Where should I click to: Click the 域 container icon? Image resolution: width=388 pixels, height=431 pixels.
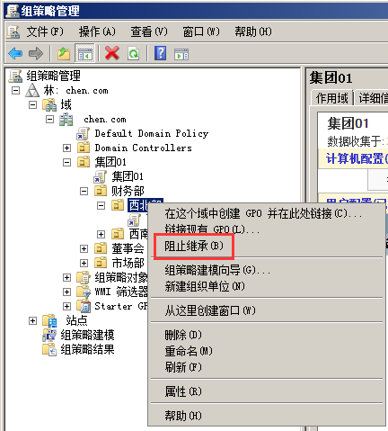49,104
